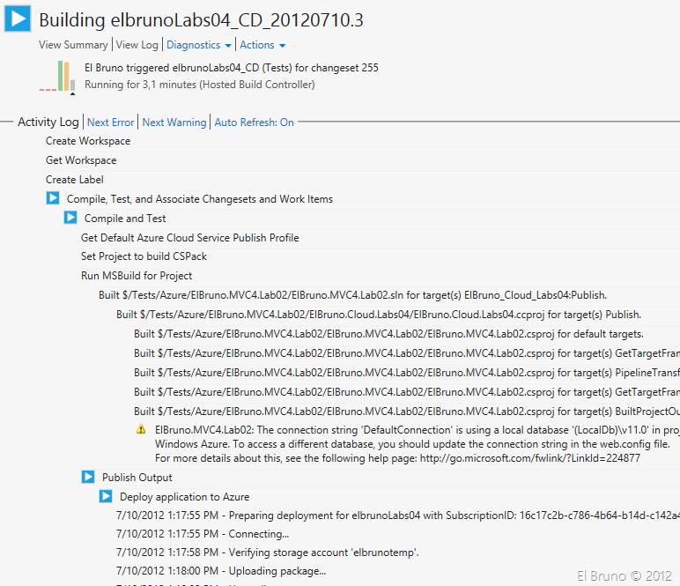Select the Activity Log heading
This screenshot has height=586, width=680.
click(48, 122)
